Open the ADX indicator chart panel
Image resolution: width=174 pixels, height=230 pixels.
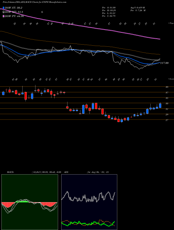pos(89,202)
